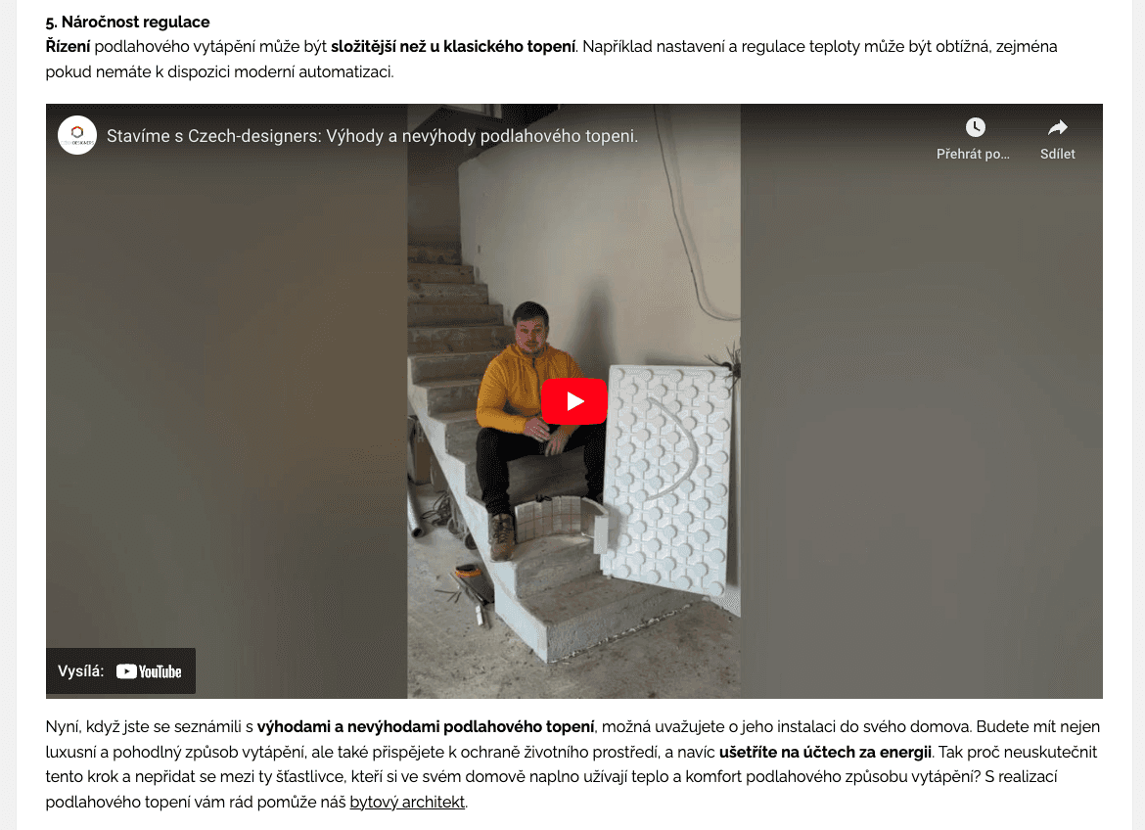Screen dimensions: 1145x830
Task: Click the Share arrow icon
Action: [1057, 128]
